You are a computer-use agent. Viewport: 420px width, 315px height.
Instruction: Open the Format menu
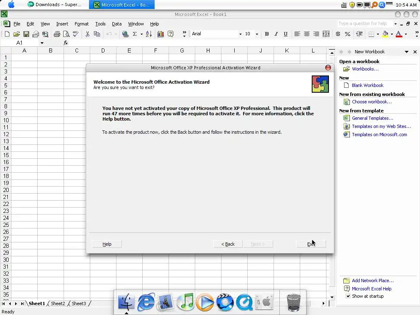pyautogui.click(x=82, y=24)
